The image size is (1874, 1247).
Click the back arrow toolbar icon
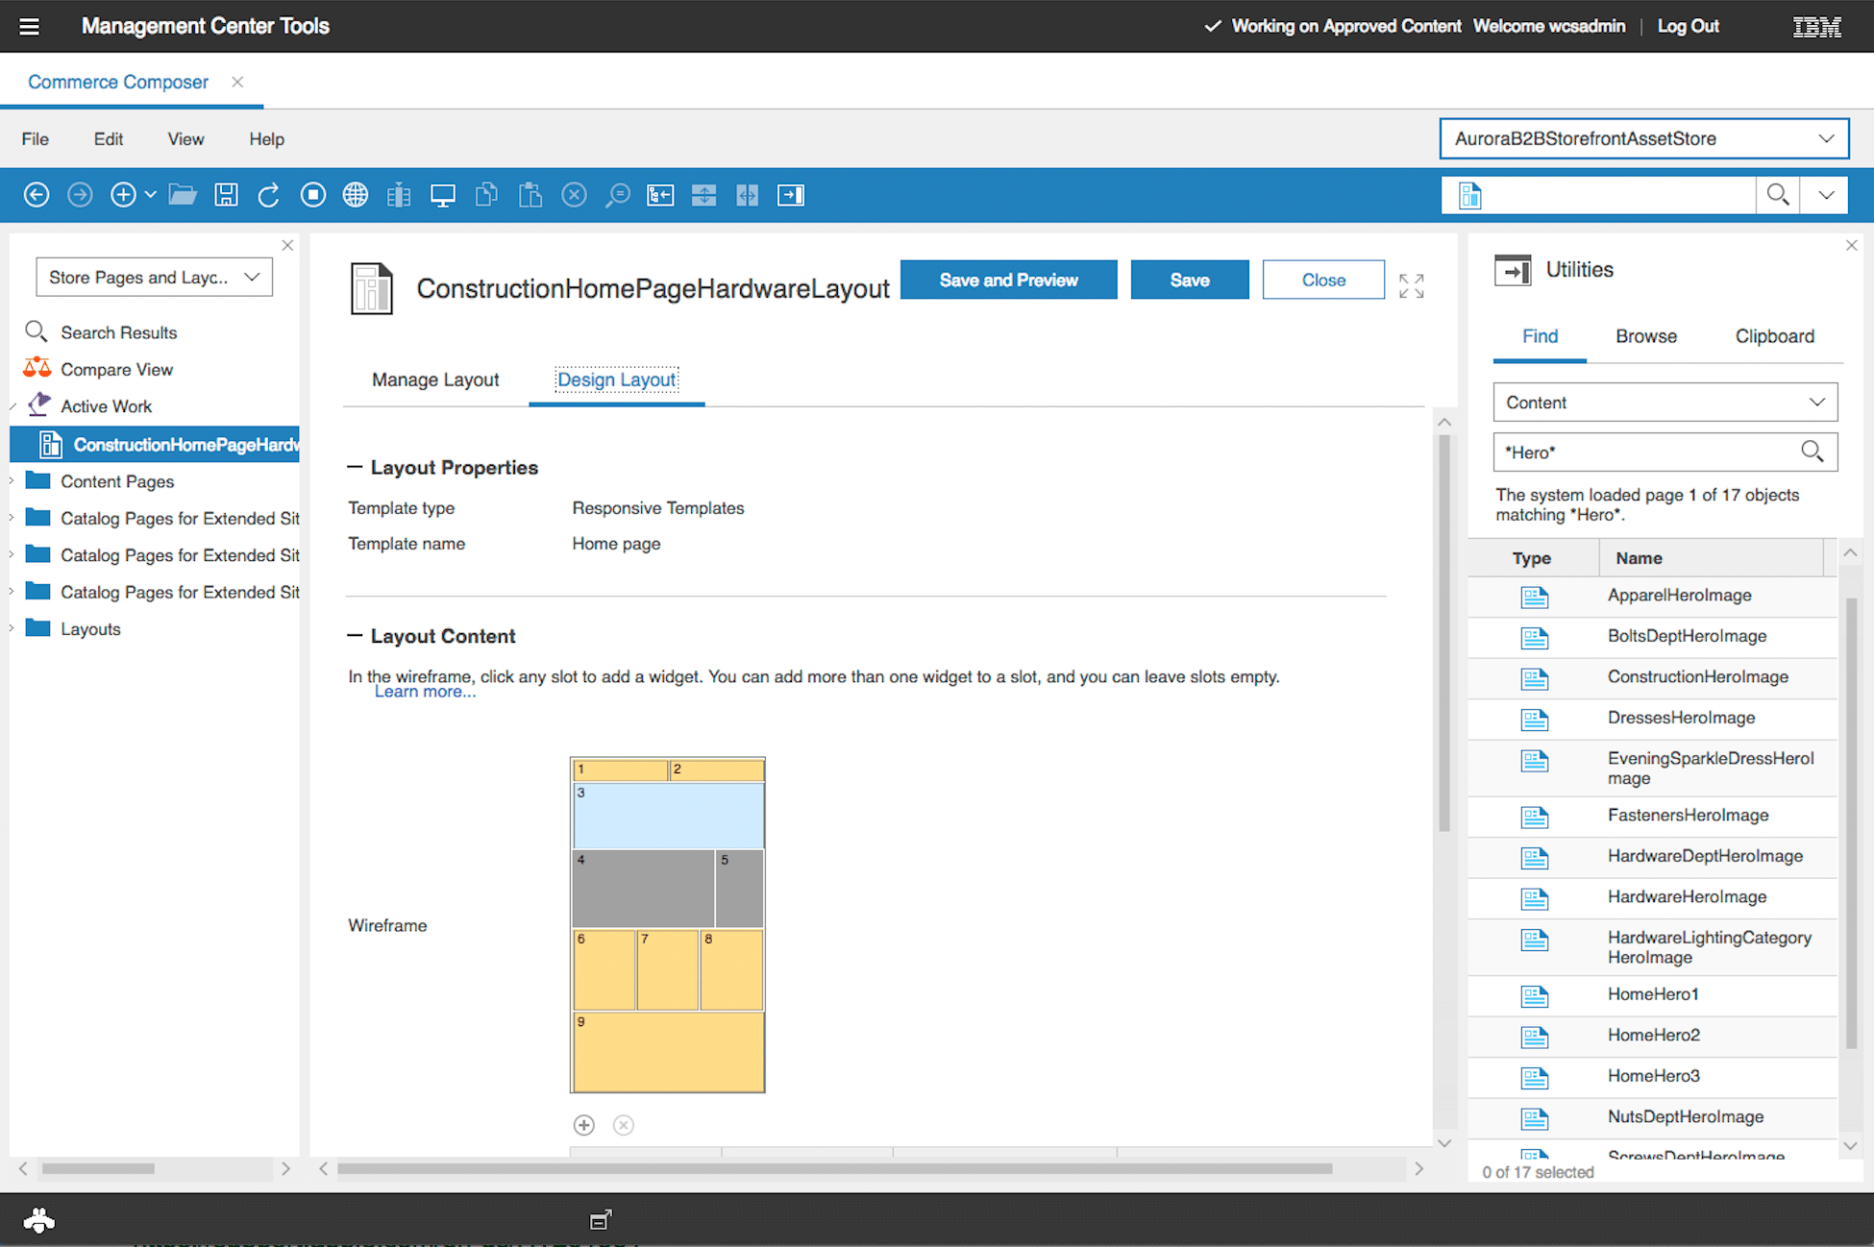point(37,195)
